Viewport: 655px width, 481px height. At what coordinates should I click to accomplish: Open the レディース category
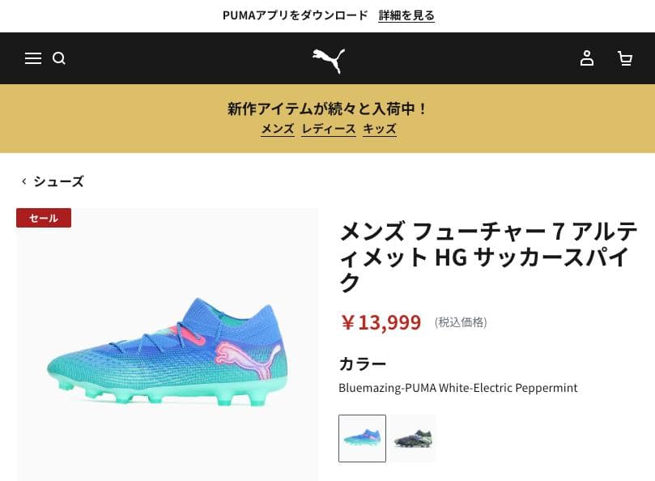(x=329, y=129)
